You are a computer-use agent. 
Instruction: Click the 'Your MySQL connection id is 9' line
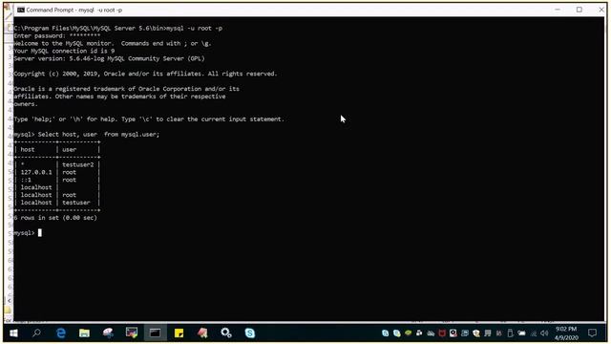(x=64, y=51)
